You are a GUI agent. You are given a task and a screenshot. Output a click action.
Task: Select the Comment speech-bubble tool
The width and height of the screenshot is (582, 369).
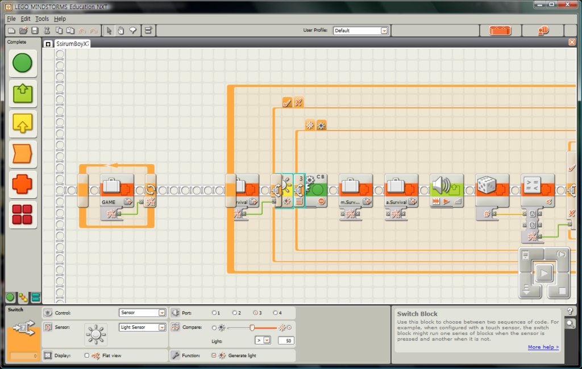click(133, 31)
